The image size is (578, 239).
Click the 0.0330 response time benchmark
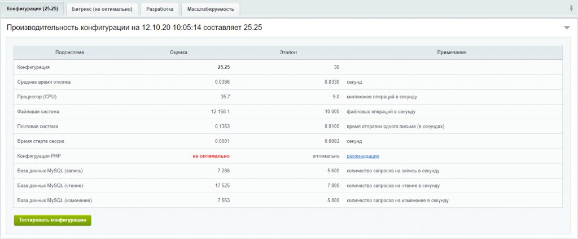coord(332,82)
